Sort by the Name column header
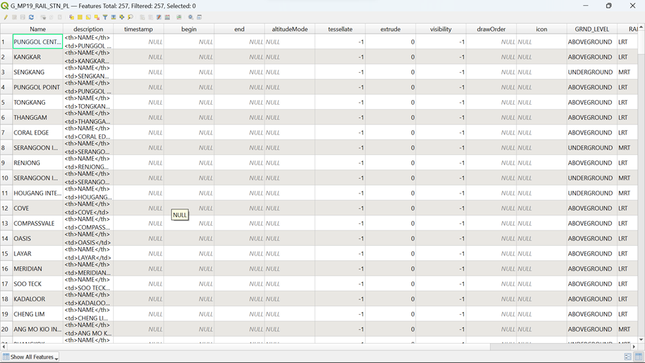 tap(38, 29)
